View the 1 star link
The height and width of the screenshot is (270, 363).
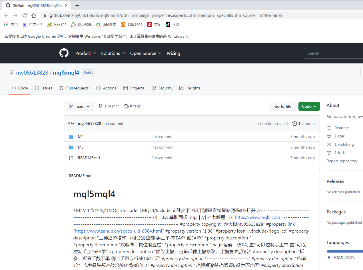[336, 136]
